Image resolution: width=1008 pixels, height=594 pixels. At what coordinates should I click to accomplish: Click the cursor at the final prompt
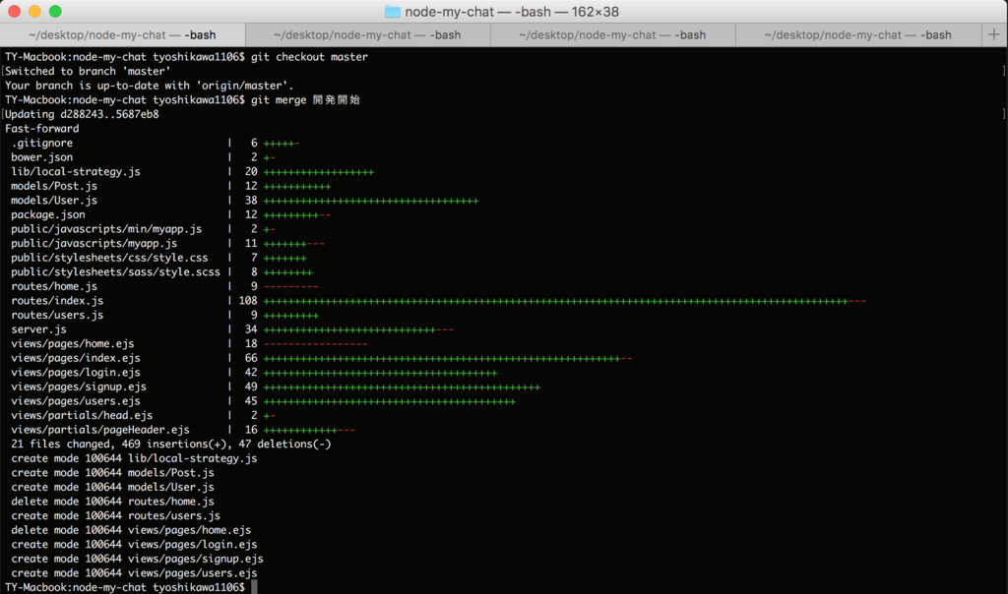click(x=254, y=587)
